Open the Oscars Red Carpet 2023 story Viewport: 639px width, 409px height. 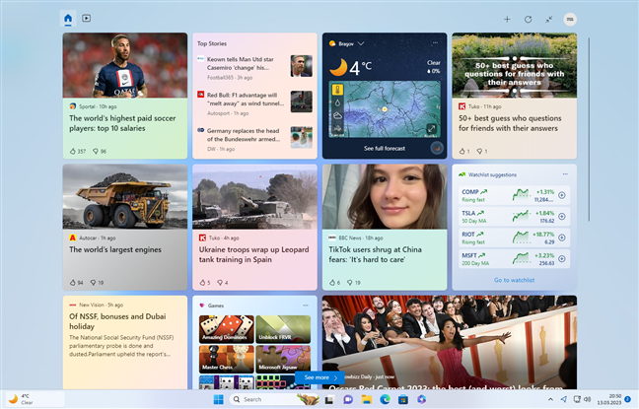tap(450, 343)
